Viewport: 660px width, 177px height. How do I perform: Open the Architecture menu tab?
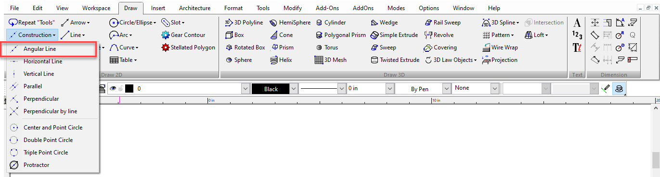[x=194, y=8]
